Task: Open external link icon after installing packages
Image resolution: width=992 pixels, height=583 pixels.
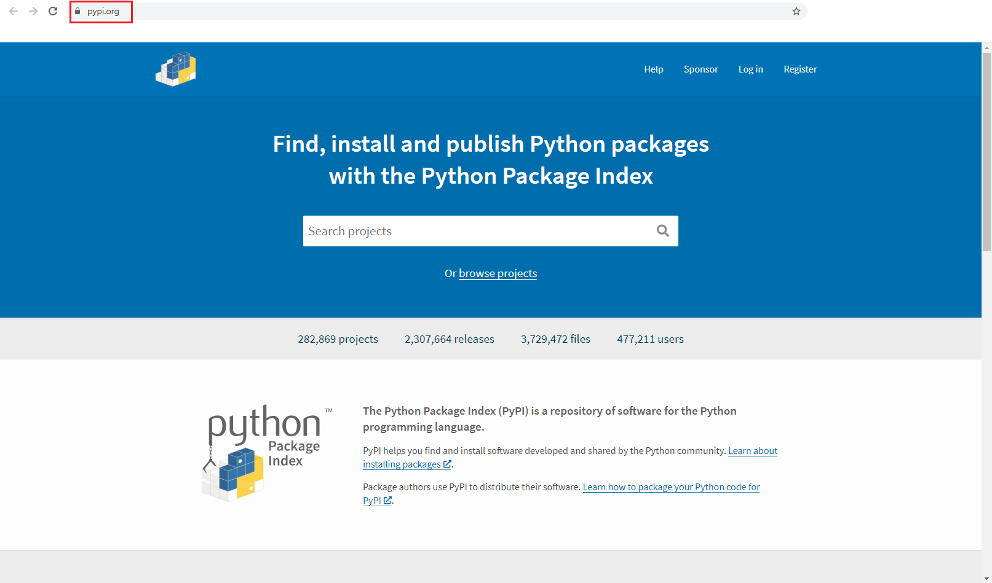Action: (x=447, y=464)
